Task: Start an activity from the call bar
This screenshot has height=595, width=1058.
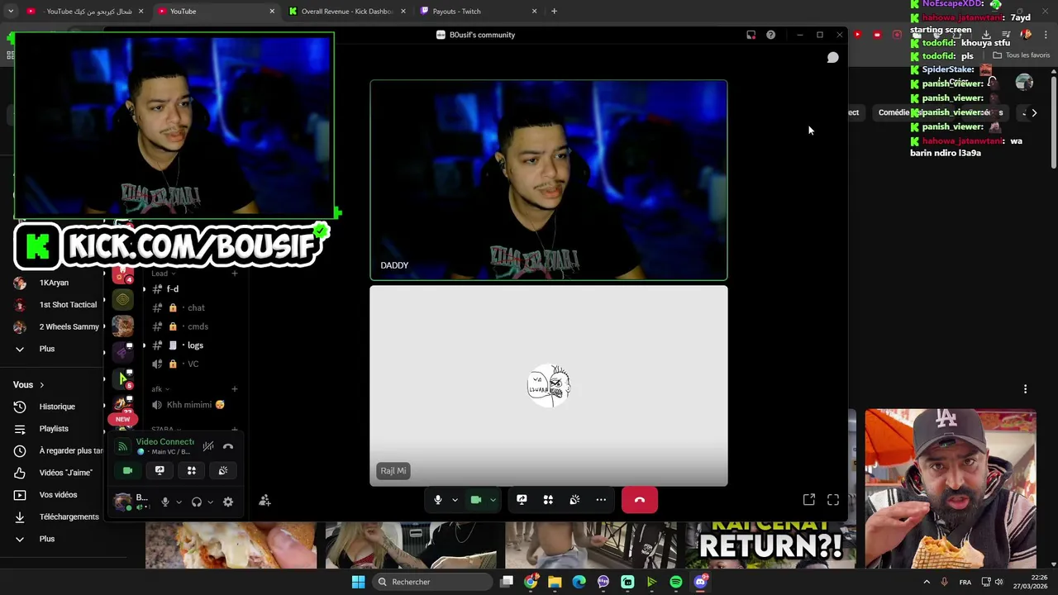Action: [548, 500]
